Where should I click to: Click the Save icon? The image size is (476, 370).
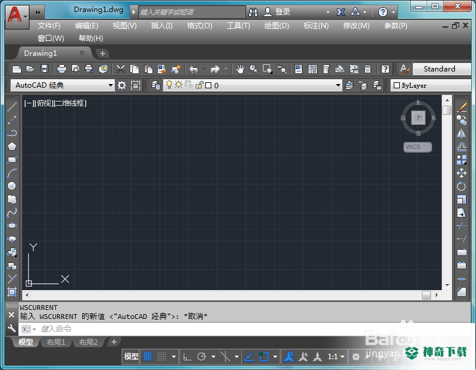(44, 69)
